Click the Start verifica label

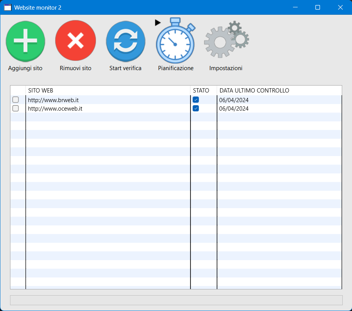pos(125,68)
